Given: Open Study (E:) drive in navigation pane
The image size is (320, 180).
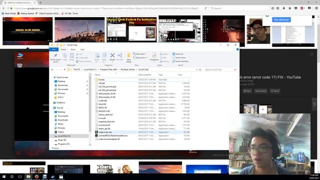Looking at the screenshot, I should [62, 140].
